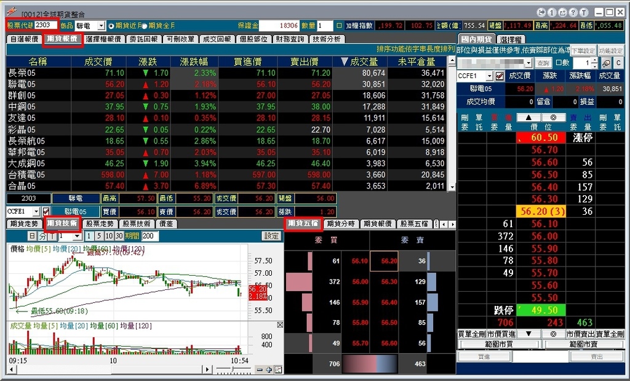The height and width of the screenshot is (381, 630).
Task: Toggle the checkbox next to CCFE1 under quote table
Action: click(46, 211)
